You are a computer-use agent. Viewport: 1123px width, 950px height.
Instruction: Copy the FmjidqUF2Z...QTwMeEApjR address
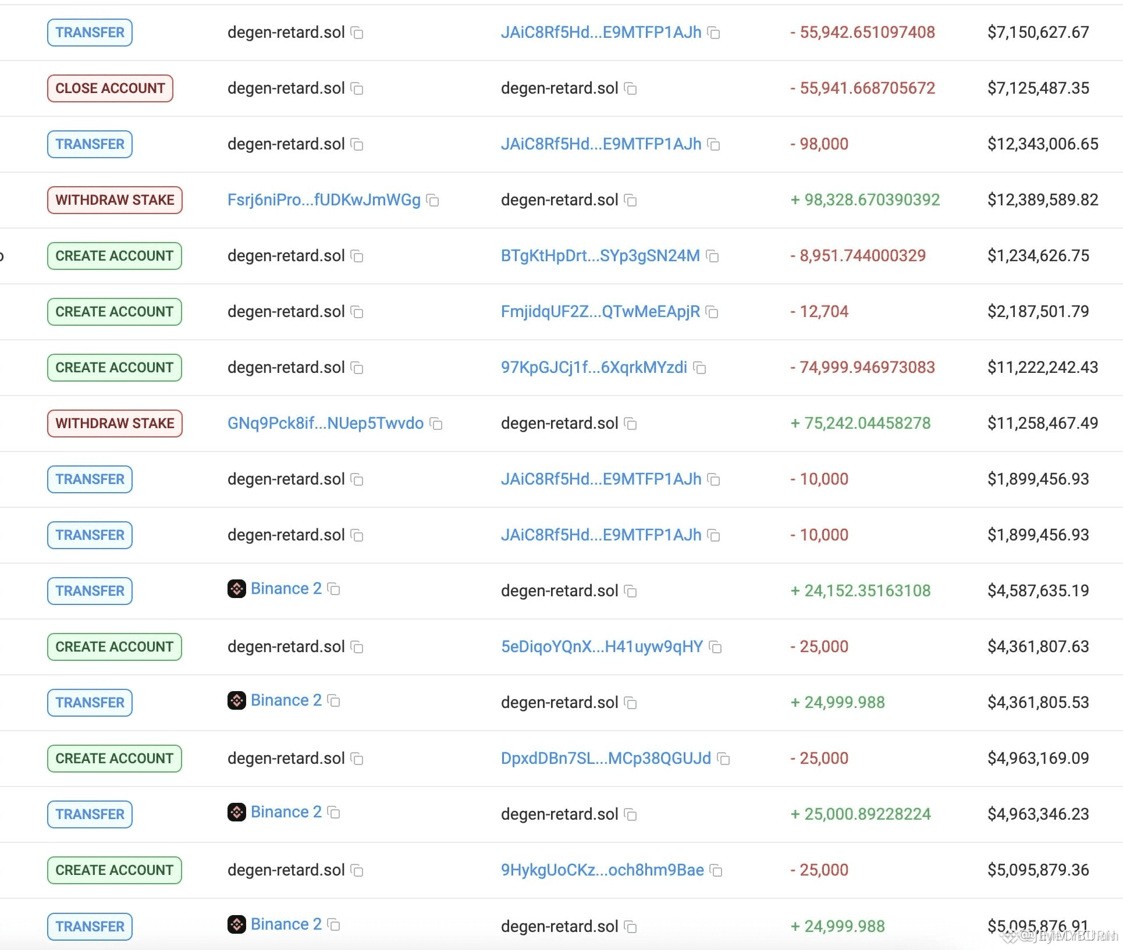pyautogui.click(x=712, y=312)
